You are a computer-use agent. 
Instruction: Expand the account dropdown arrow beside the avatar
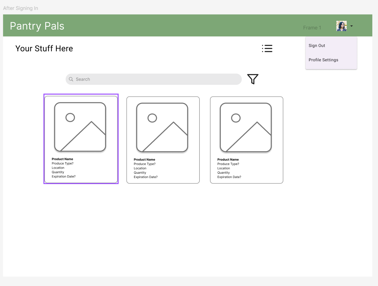point(351,26)
